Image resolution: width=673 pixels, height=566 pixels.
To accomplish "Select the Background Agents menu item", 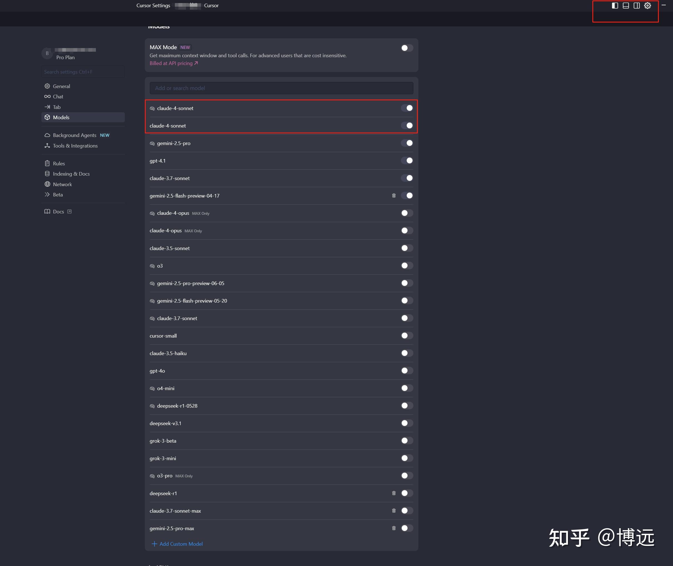I will 74,135.
